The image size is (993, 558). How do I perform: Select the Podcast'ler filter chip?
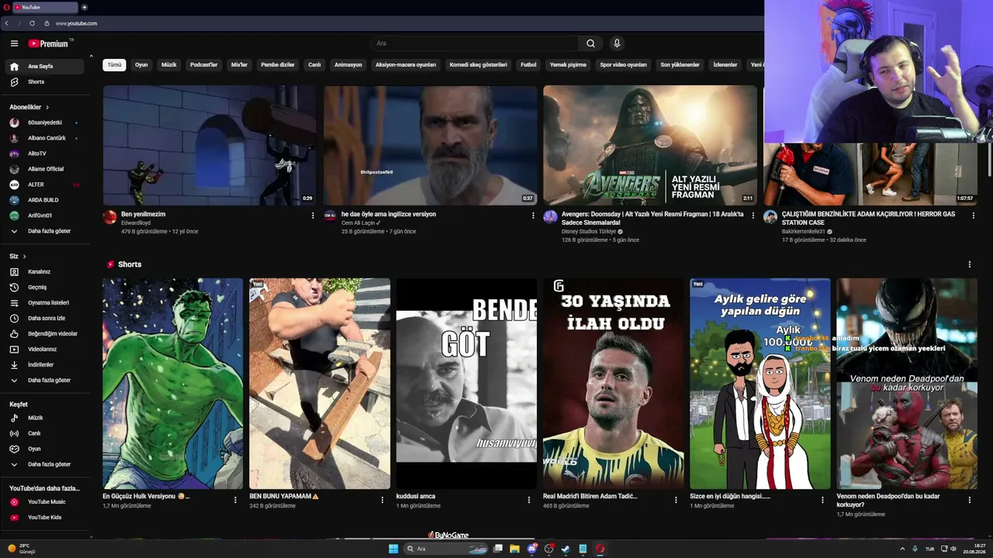[x=204, y=65]
